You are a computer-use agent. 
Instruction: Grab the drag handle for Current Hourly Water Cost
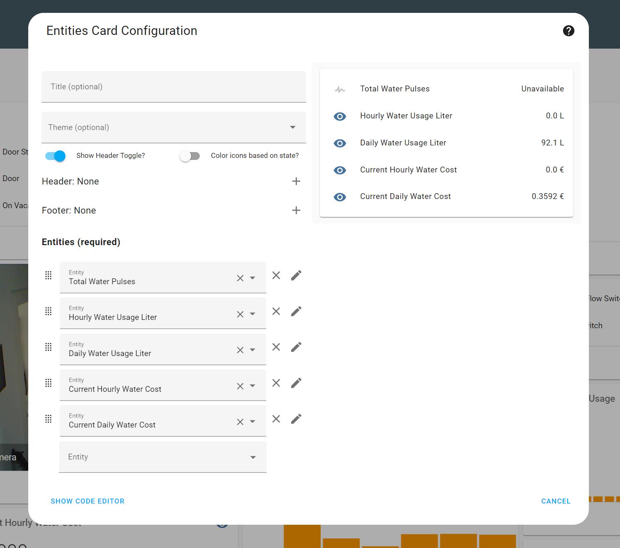point(48,383)
